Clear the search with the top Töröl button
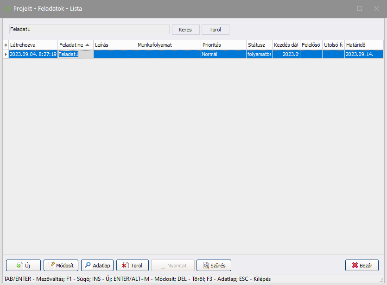The width and height of the screenshot is (387, 285). pyautogui.click(x=215, y=29)
